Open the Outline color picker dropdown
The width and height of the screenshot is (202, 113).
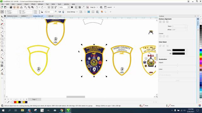186,50
